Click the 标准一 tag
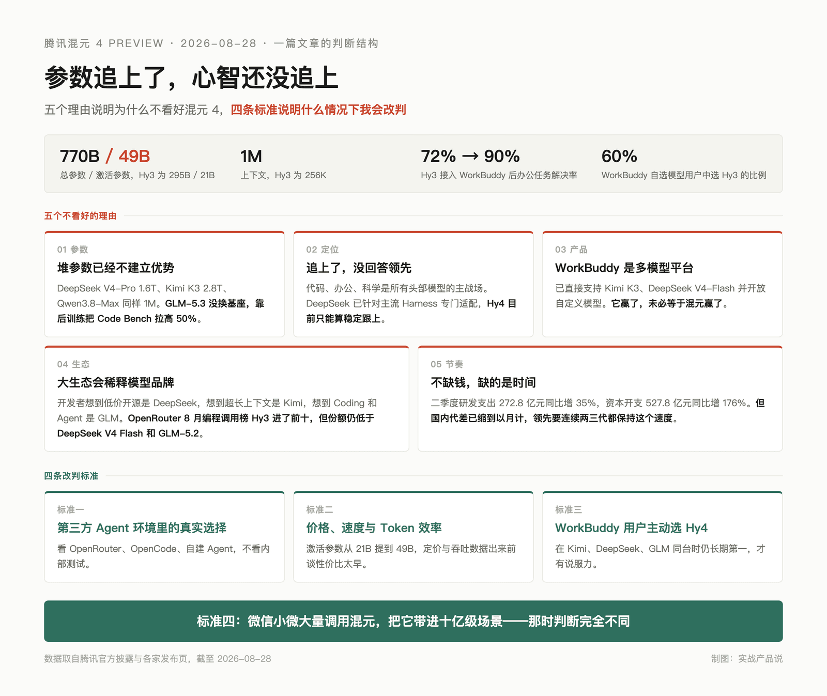Screen dimensions: 827x696 (x=71, y=509)
